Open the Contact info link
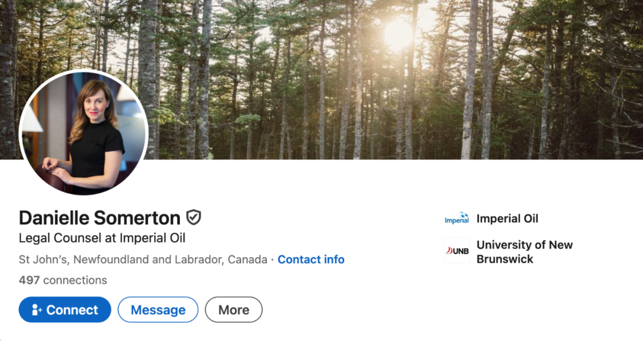This screenshot has width=643, height=341. (311, 260)
